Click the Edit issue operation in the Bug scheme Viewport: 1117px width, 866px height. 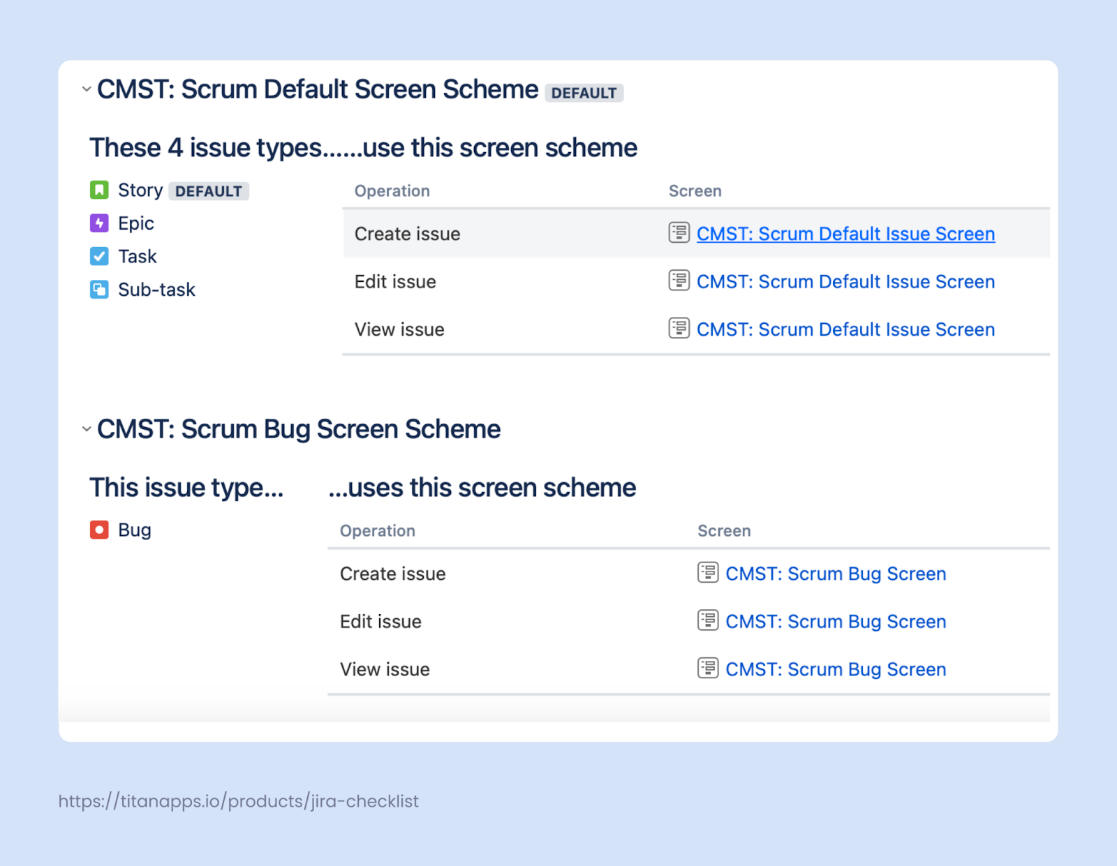[x=380, y=621]
